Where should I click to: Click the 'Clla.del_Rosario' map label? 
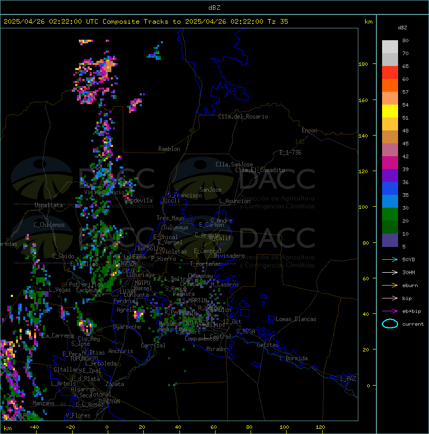tap(243, 116)
